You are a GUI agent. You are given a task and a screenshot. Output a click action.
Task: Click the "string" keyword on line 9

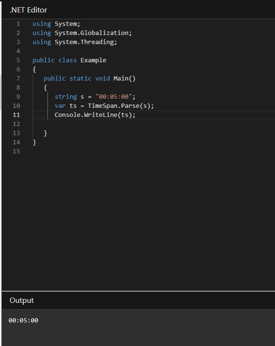tap(66, 97)
